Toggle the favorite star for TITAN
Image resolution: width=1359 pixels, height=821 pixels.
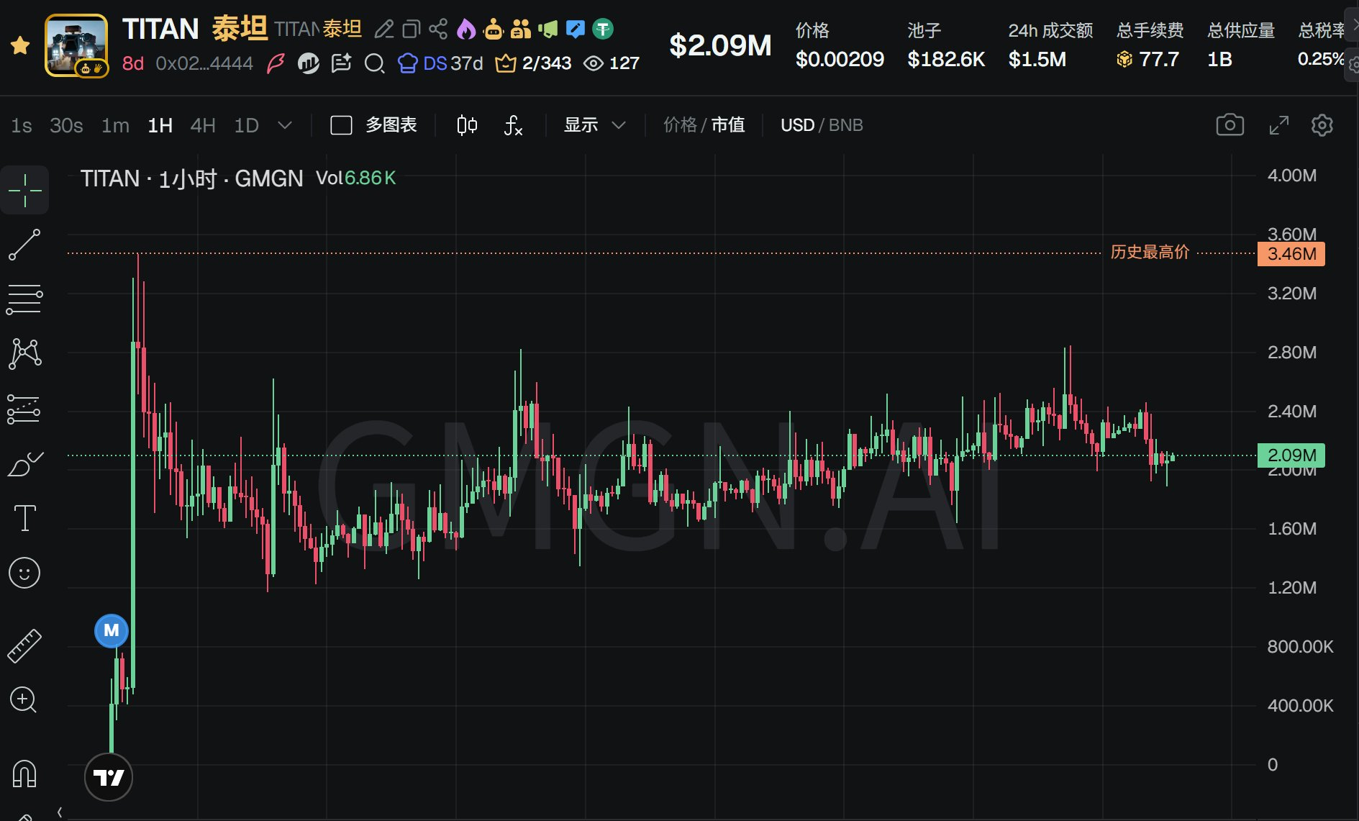tap(20, 45)
